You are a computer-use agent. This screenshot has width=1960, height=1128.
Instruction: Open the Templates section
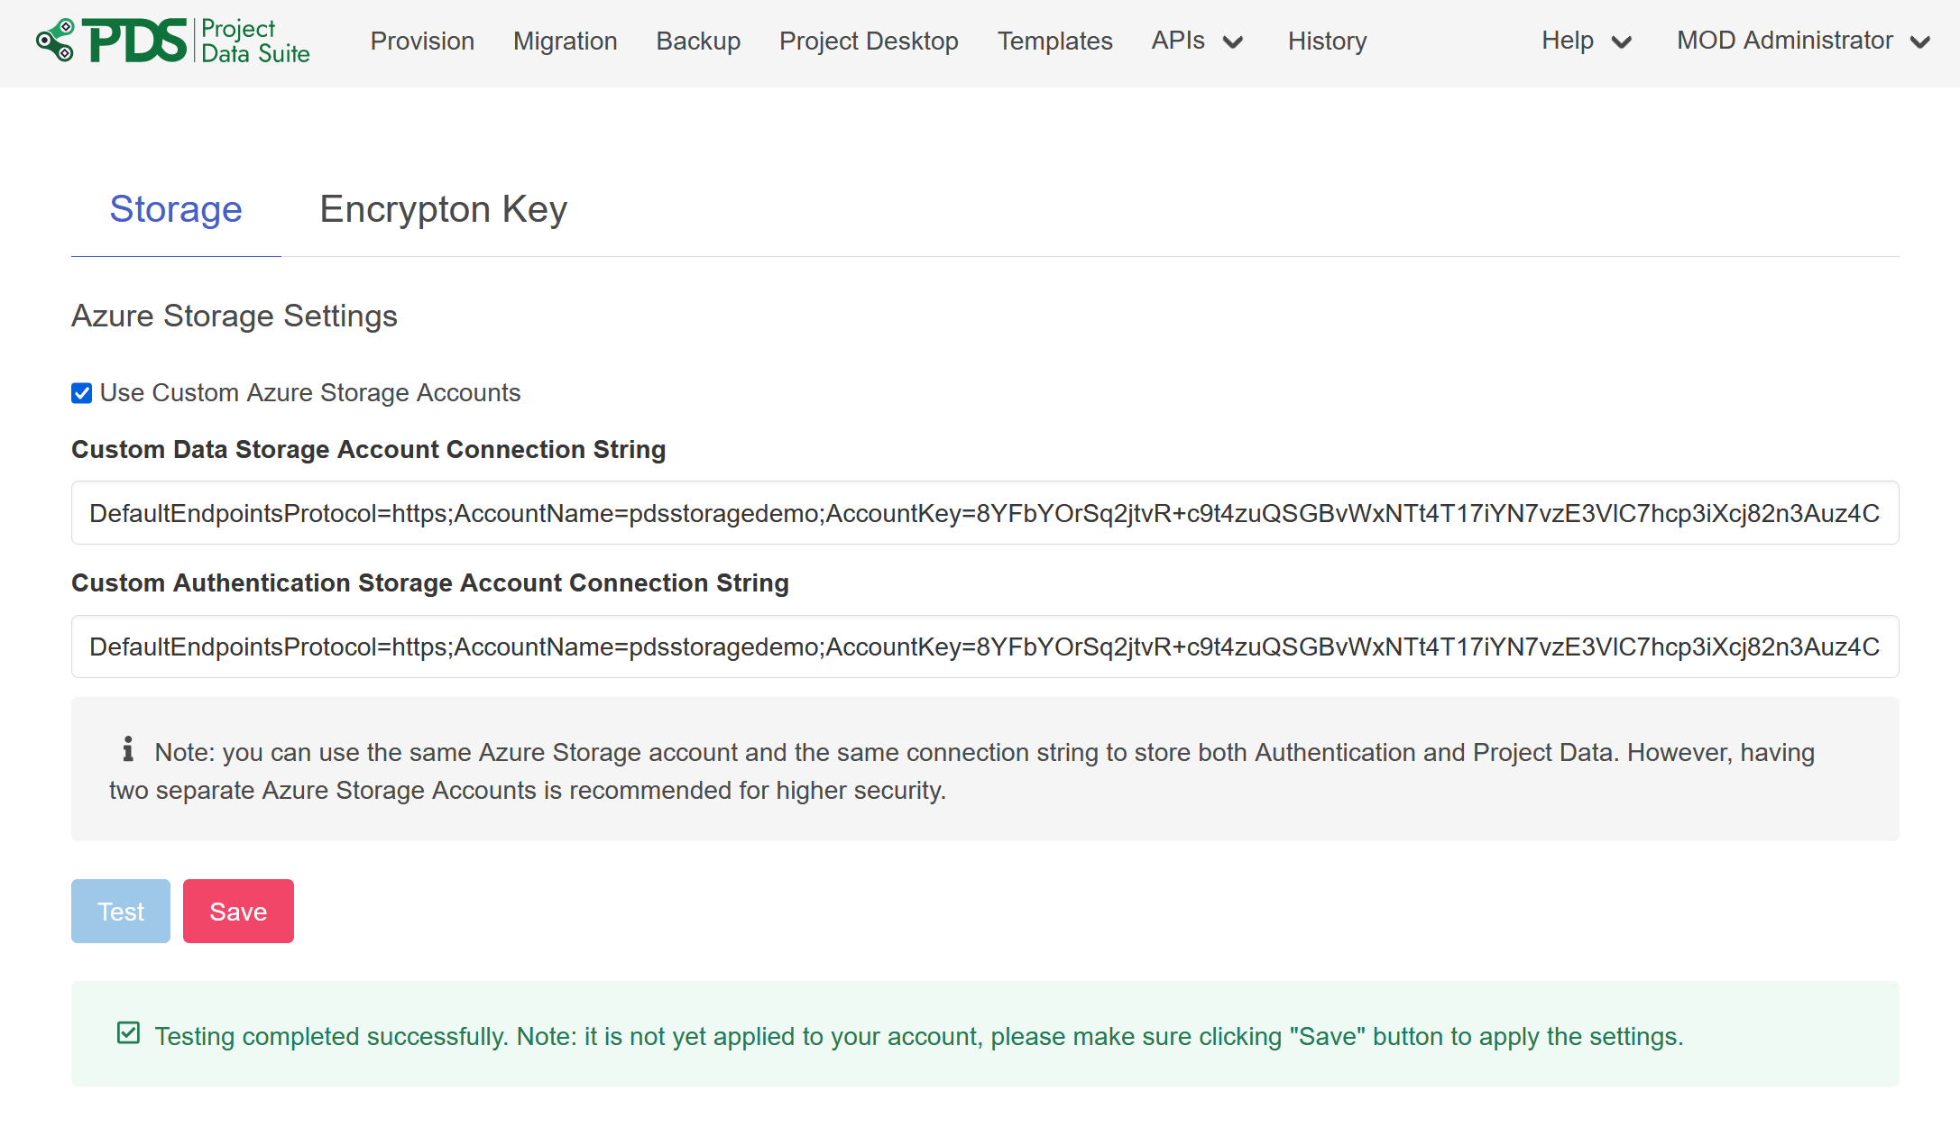click(x=1054, y=41)
